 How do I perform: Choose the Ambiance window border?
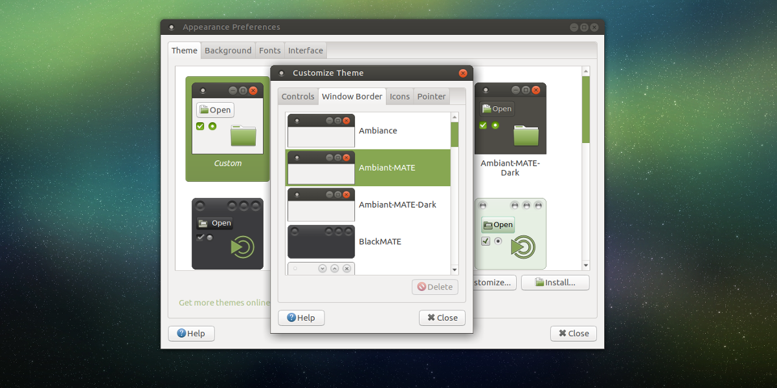(x=368, y=131)
